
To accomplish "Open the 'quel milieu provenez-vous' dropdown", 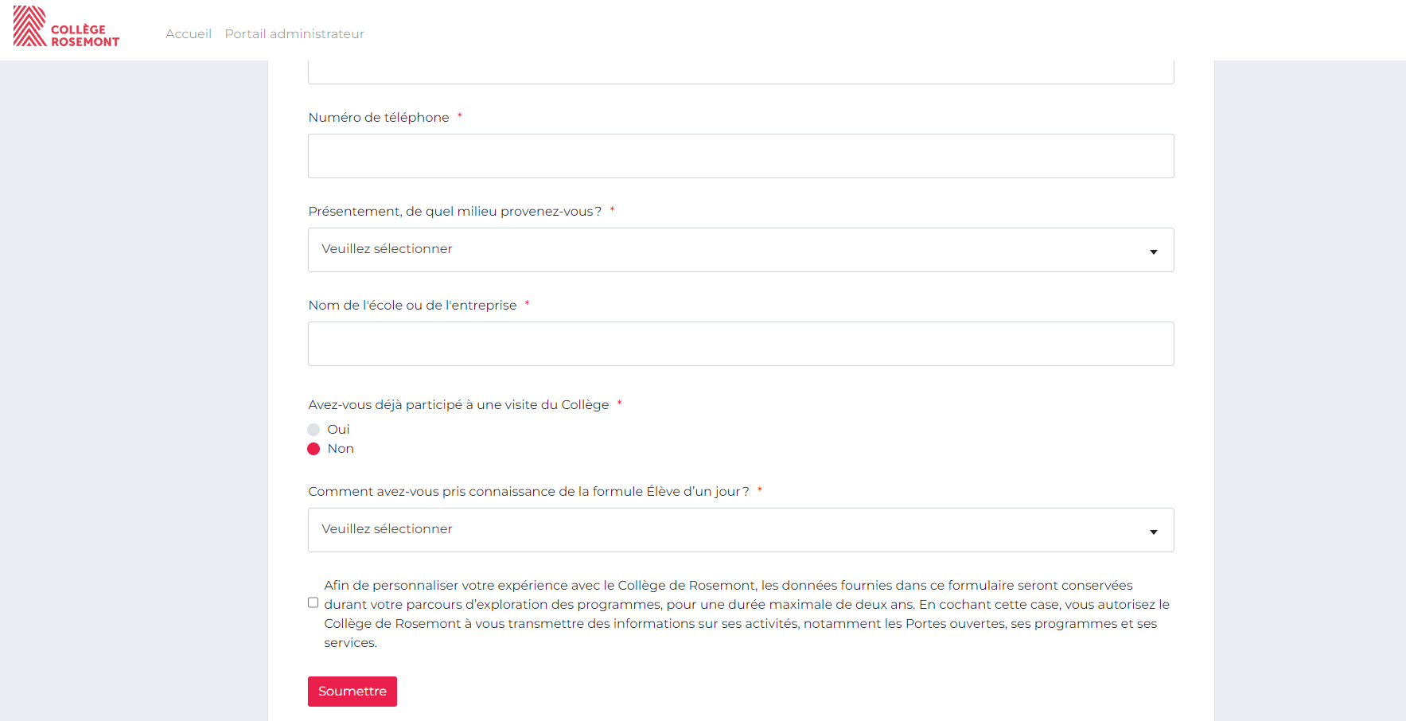I will [x=740, y=250].
